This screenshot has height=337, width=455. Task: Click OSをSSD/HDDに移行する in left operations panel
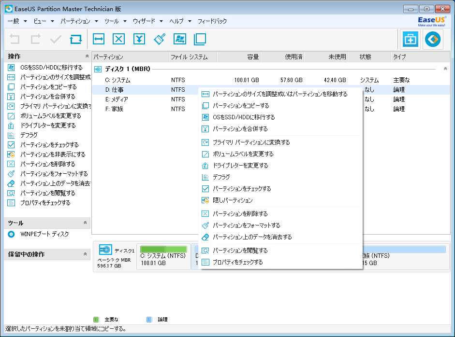coord(51,68)
